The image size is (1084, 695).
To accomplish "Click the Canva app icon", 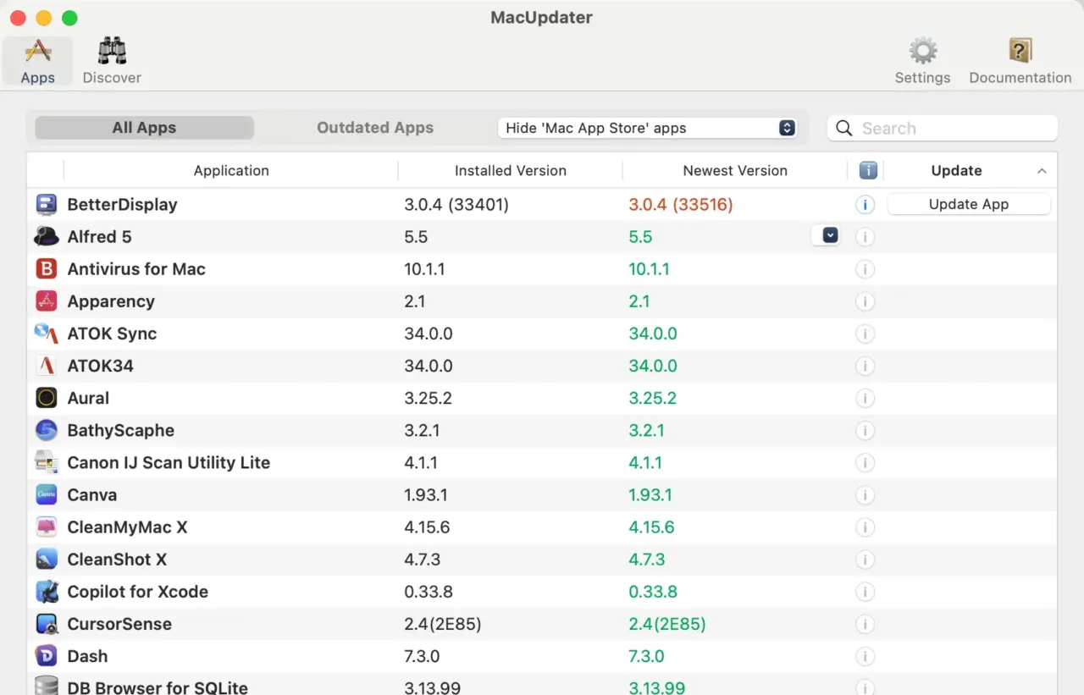I will point(46,494).
